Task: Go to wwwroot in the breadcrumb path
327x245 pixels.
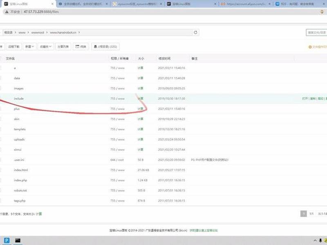Action: click(x=38, y=33)
